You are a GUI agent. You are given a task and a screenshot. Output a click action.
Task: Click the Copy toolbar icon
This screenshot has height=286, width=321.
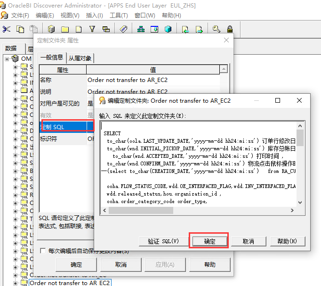[20, 29]
